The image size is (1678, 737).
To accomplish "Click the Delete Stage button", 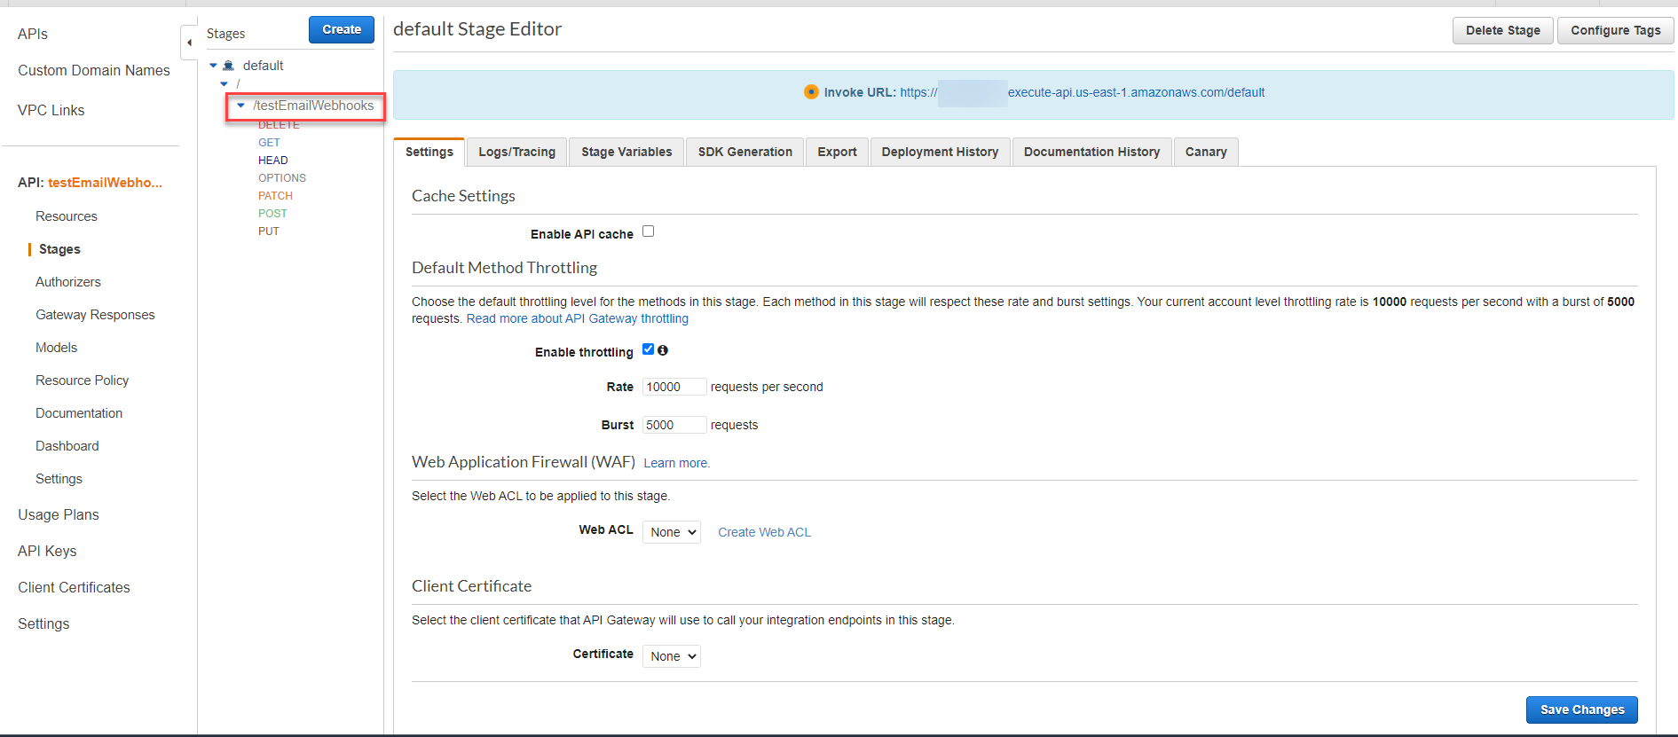I will click(1503, 30).
